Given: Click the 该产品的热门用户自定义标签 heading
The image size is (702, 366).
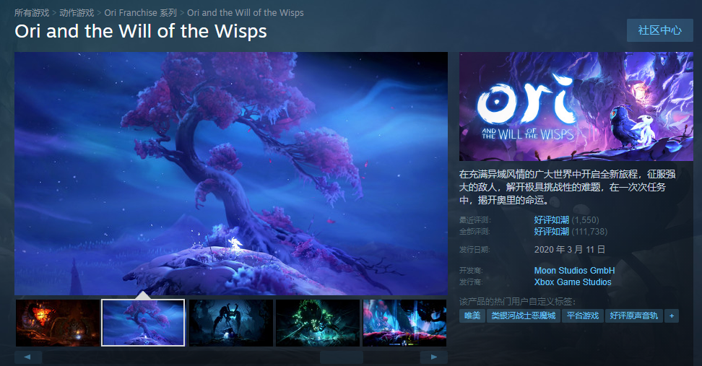Looking at the screenshot, I should click(518, 302).
